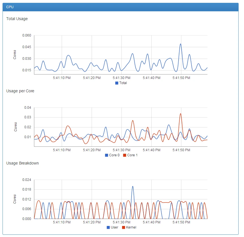Click 5:41:50 PM on Total Usage axis
This screenshot has width=244, height=237.
(181, 78)
